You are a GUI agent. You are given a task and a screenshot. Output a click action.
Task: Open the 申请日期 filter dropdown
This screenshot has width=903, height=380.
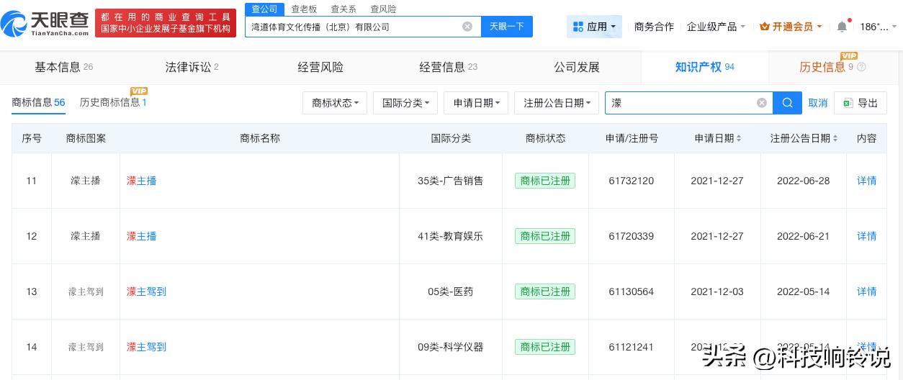pyautogui.click(x=476, y=103)
